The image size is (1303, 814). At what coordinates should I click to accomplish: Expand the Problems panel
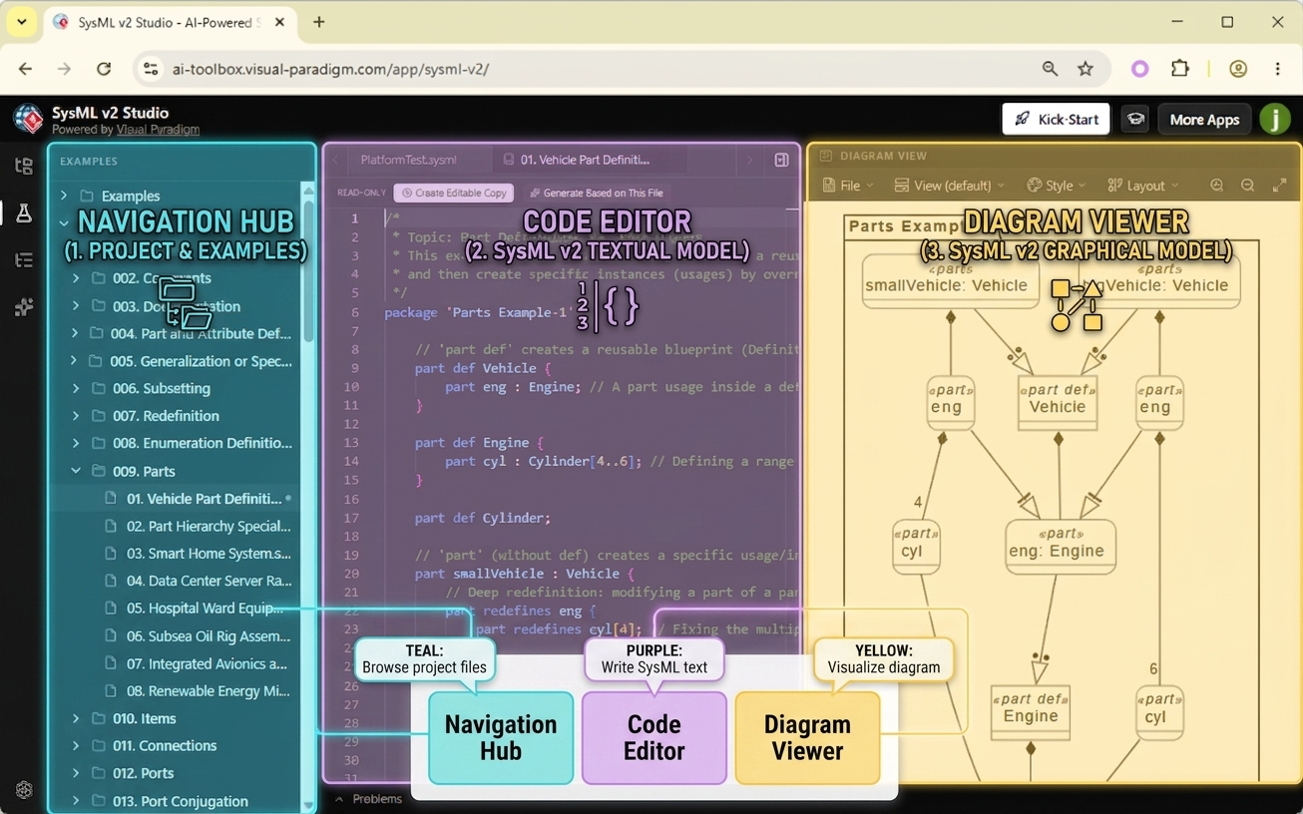click(368, 799)
